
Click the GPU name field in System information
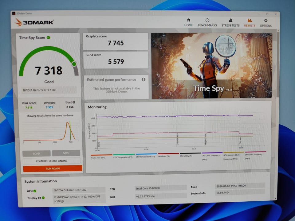[x=79, y=190]
